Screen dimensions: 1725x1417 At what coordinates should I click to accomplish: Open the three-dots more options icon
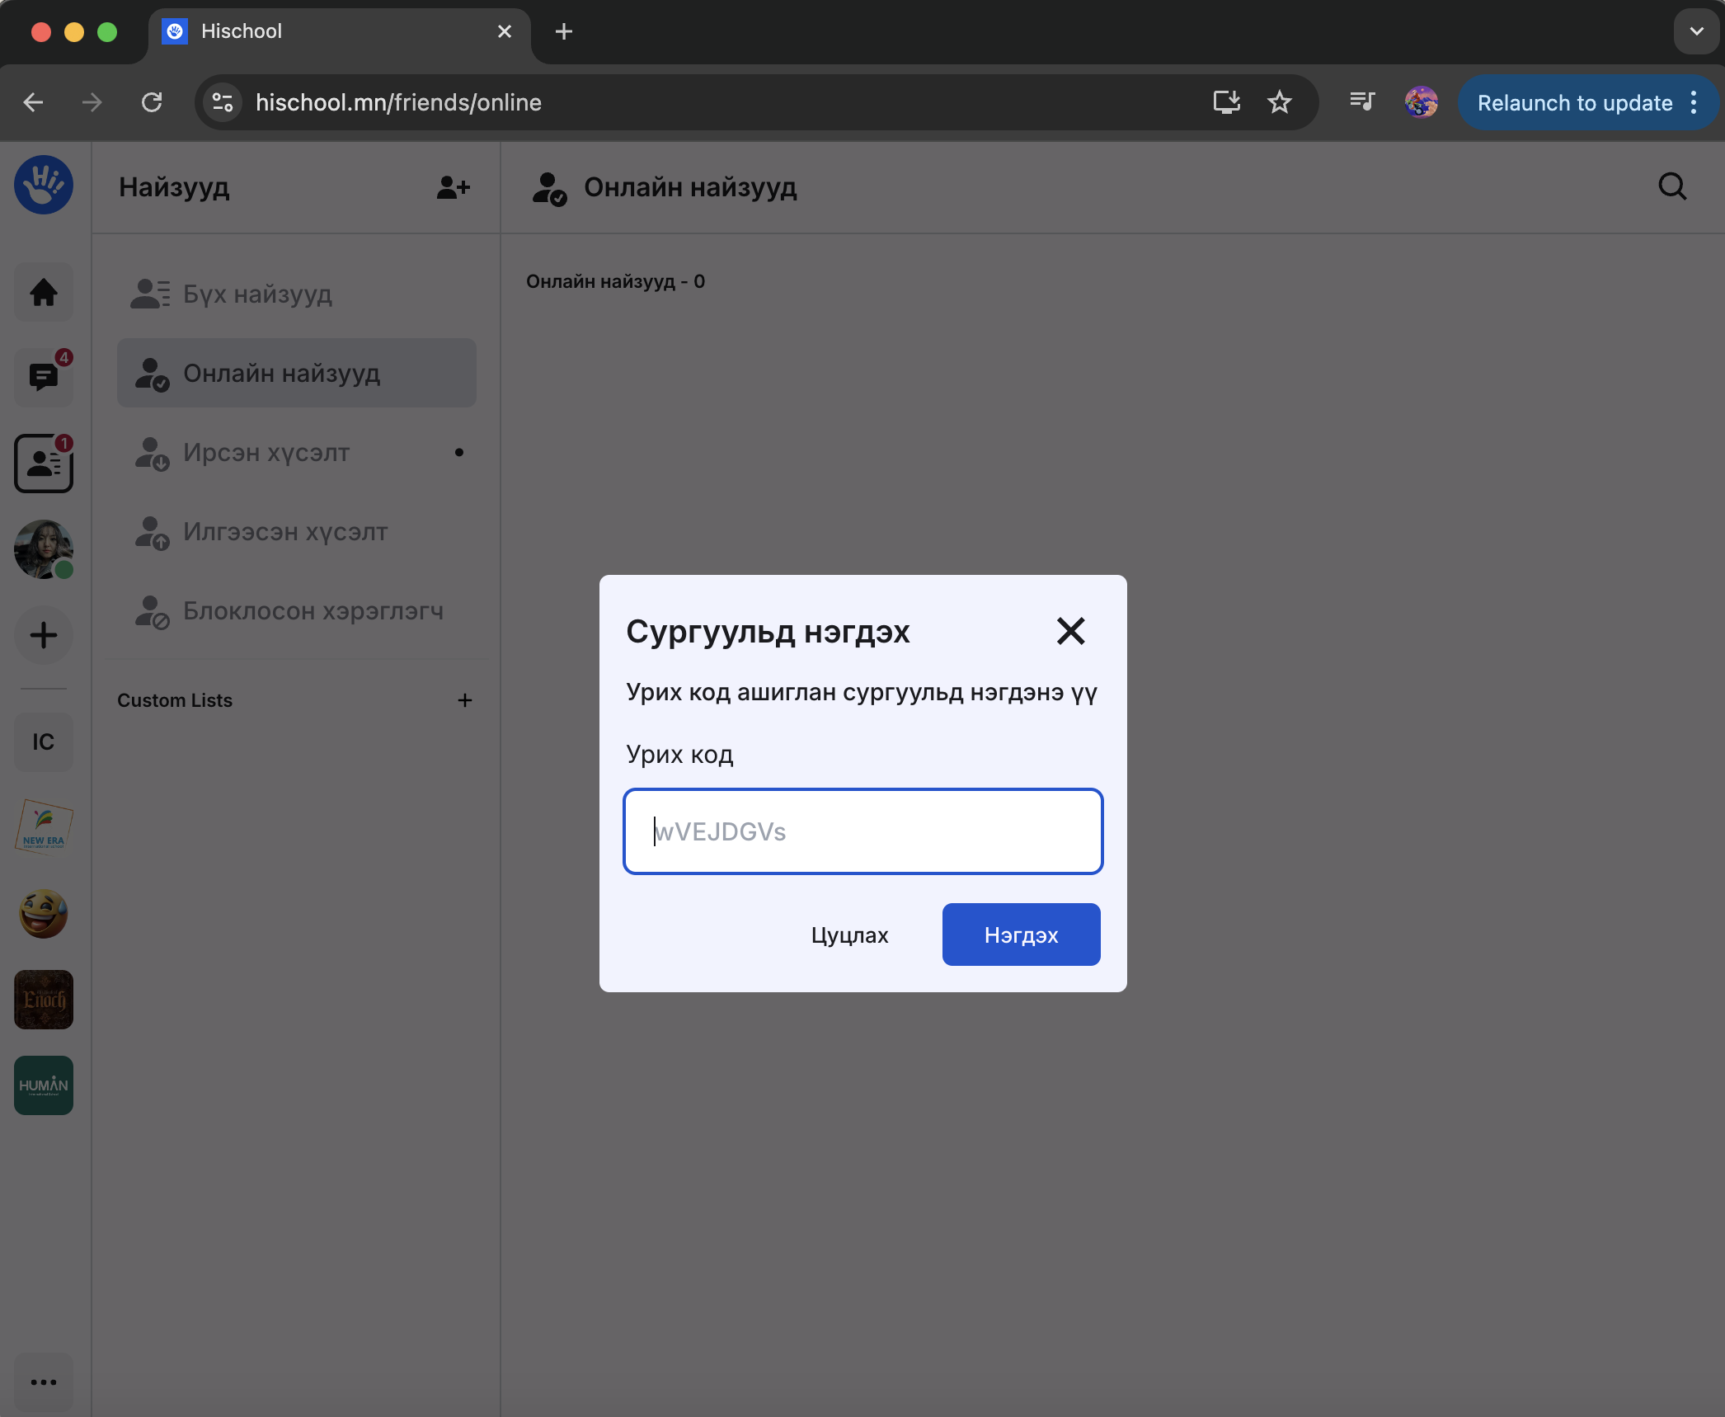[x=44, y=1382]
